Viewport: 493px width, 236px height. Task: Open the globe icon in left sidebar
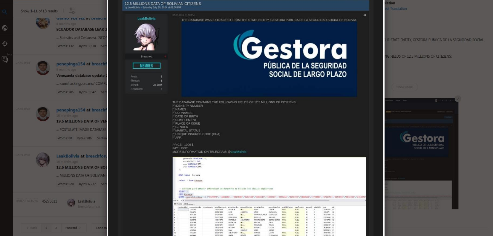[5, 28]
